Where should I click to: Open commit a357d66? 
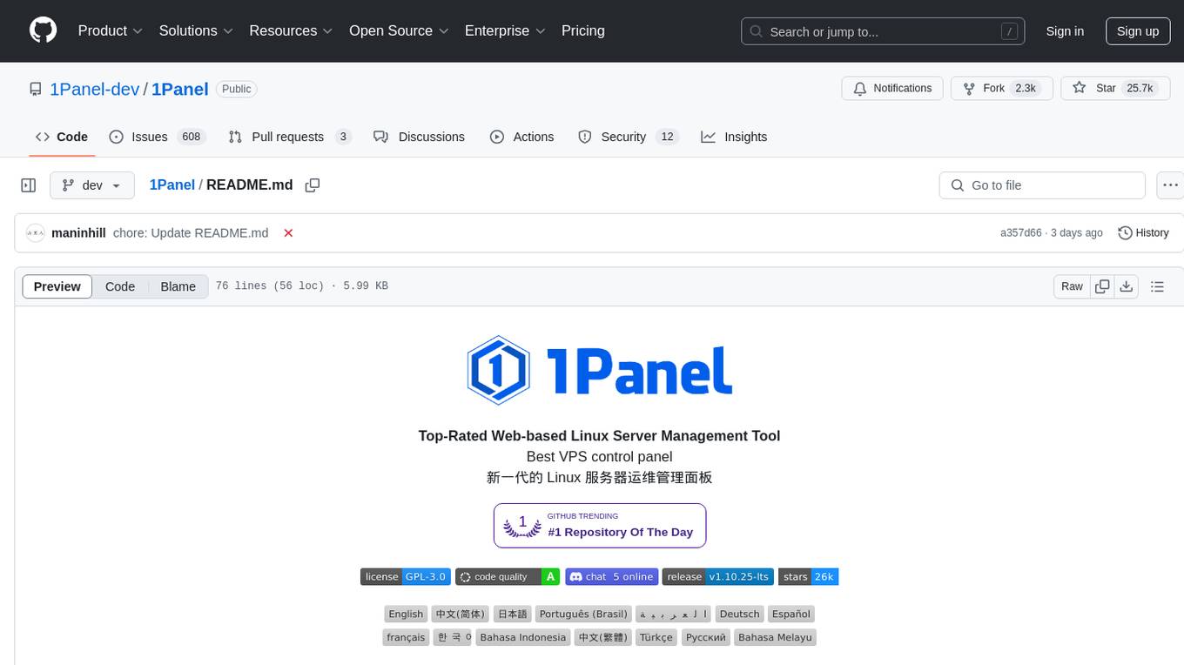(x=1021, y=233)
